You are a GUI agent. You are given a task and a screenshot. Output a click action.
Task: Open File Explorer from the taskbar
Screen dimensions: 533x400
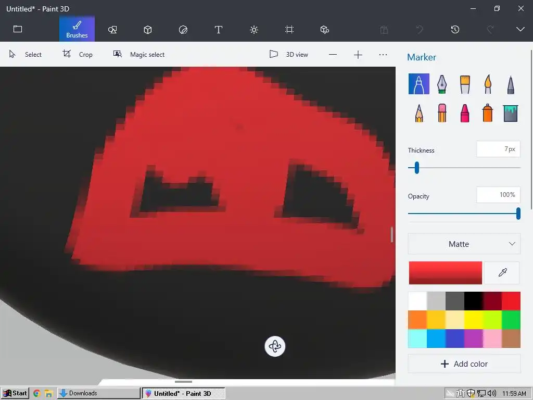(x=48, y=394)
